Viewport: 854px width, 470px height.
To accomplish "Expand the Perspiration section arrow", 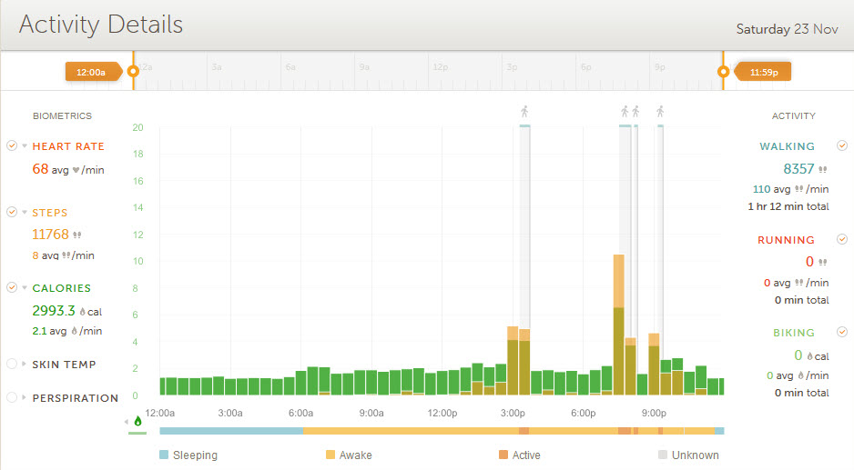I will pos(25,398).
